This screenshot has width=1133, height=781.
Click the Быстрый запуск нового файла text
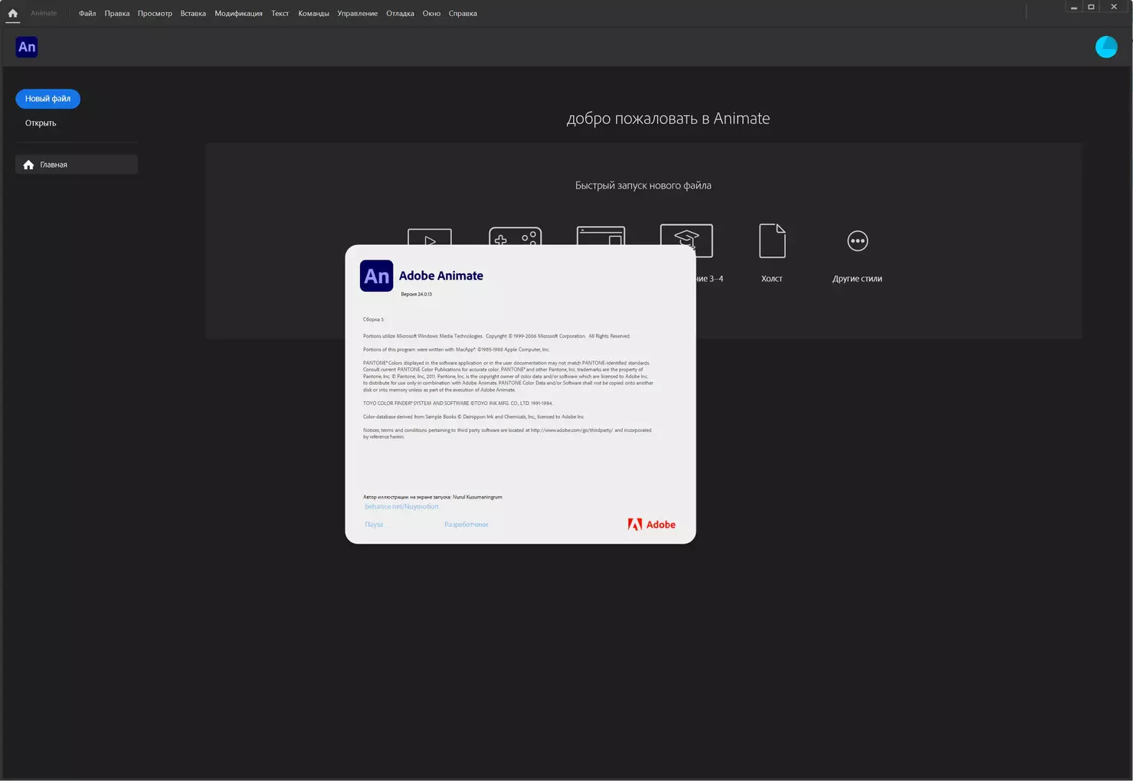(x=643, y=185)
